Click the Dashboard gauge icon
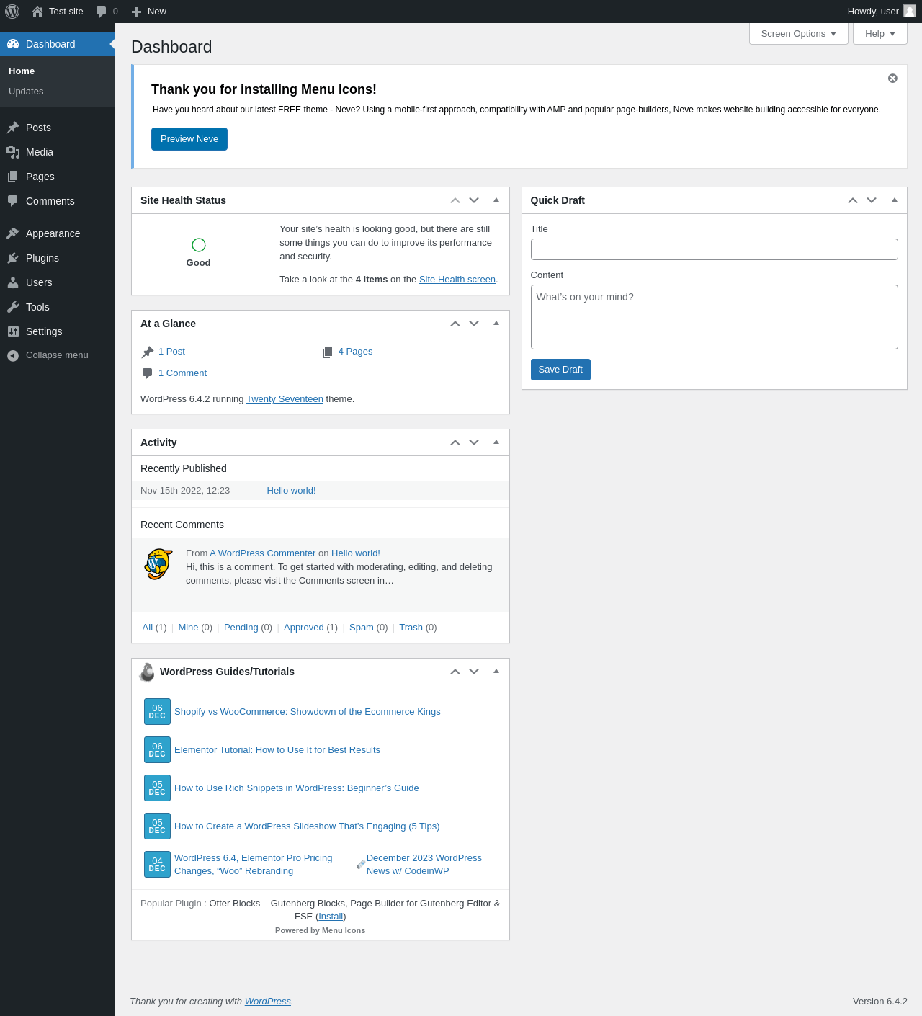The height and width of the screenshot is (1016, 922). click(x=13, y=44)
